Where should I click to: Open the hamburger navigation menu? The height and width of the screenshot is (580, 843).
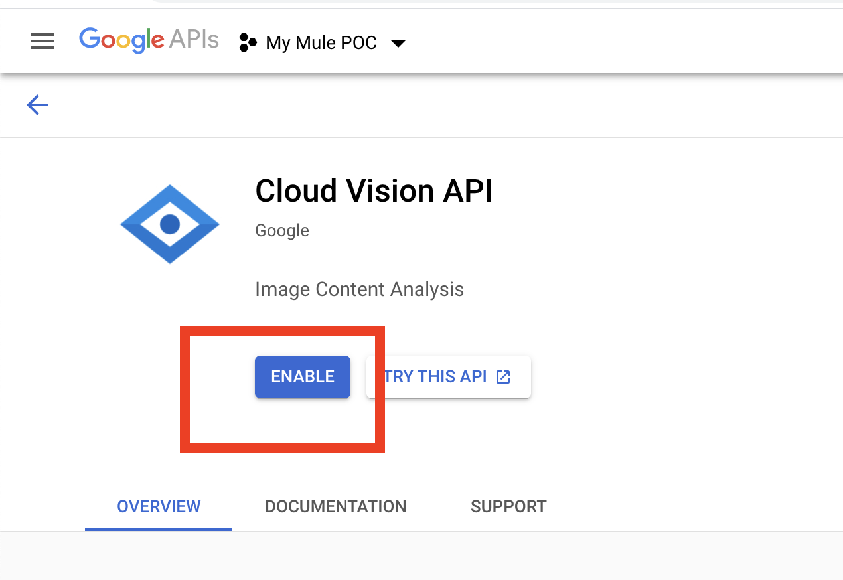coord(42,42)
